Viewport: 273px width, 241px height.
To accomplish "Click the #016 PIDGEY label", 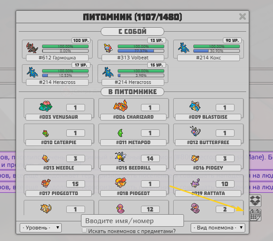I will click(x=208, y=168).
